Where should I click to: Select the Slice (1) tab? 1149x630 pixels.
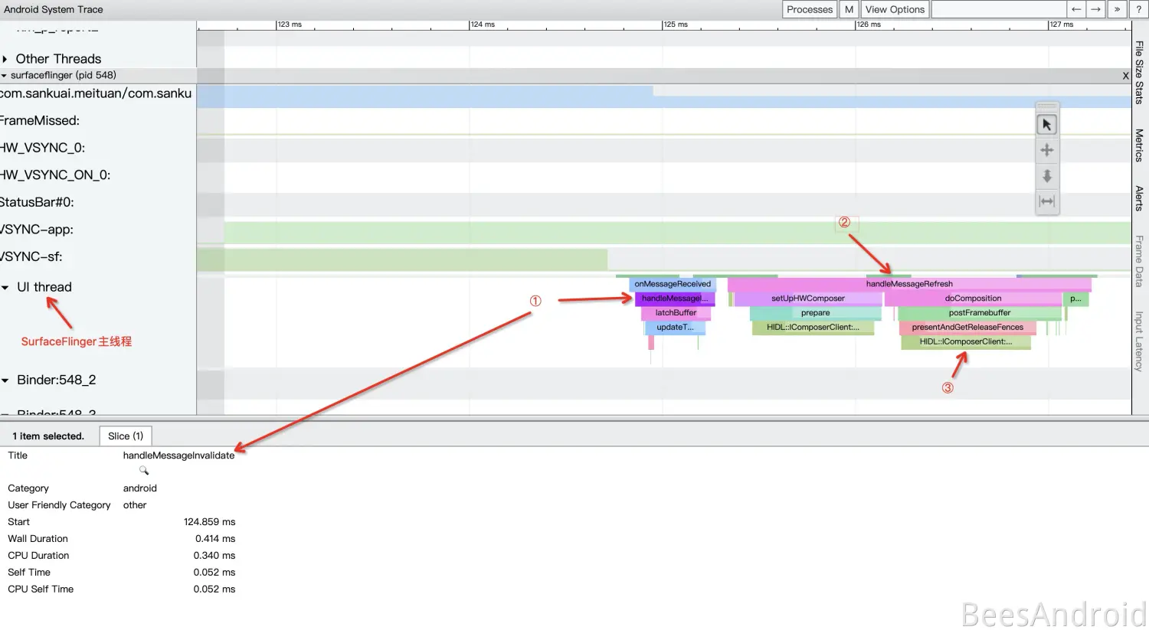coord(126,436)
